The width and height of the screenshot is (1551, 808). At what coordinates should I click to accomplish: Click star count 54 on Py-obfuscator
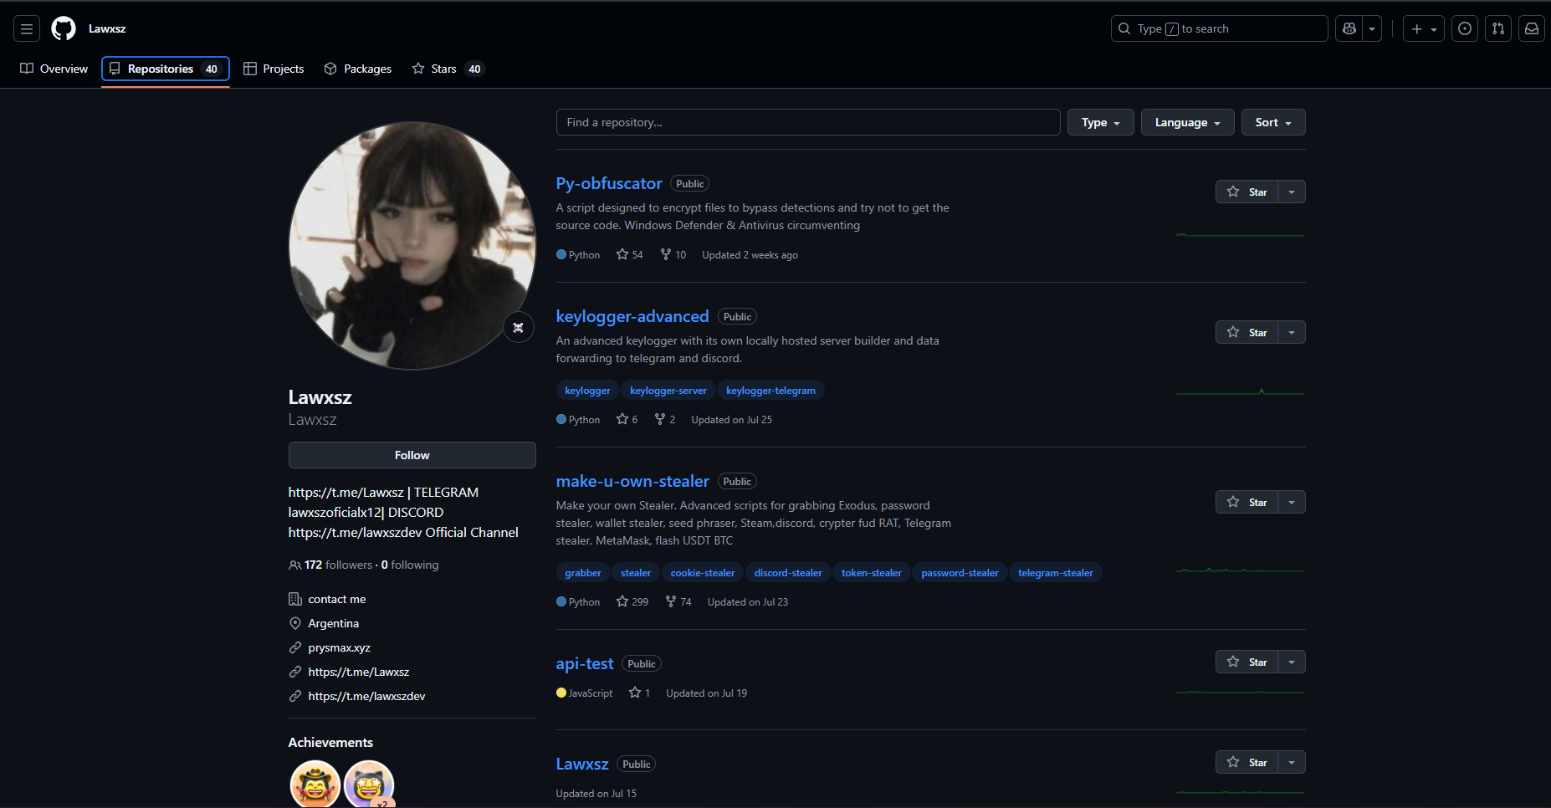[629, 254]
